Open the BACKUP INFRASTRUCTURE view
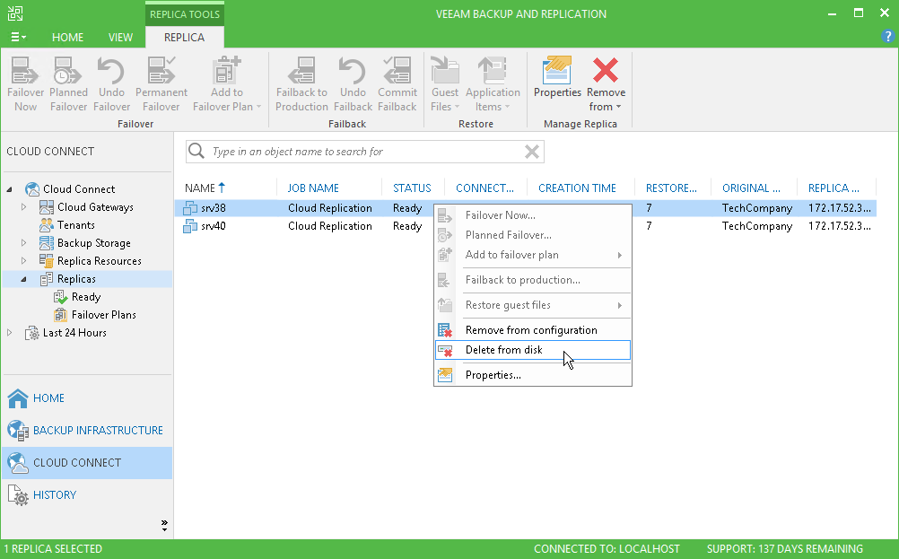Viewport: 899px width, 559px height. 87,431
